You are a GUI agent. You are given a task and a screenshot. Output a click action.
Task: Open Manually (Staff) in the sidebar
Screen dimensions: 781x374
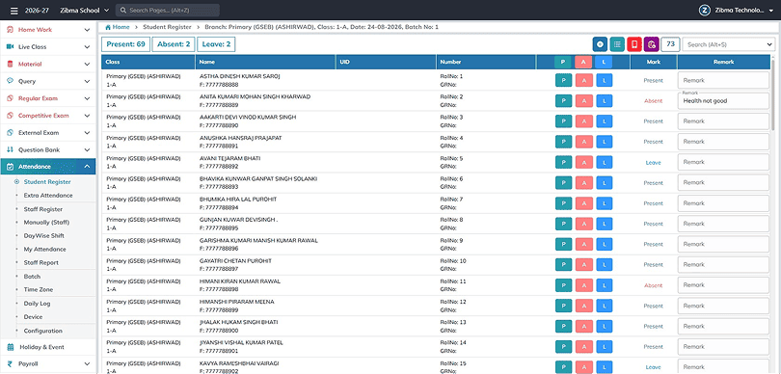47,222
